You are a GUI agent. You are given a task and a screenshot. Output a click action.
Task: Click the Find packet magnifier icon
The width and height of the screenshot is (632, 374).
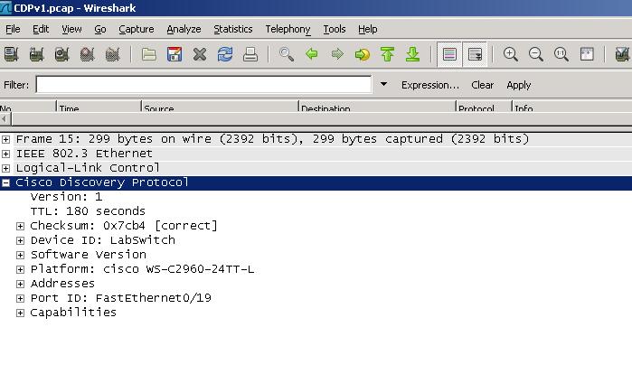[287, 55]
